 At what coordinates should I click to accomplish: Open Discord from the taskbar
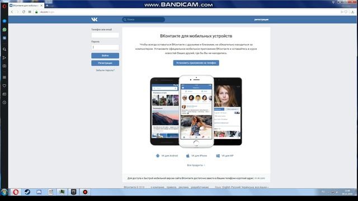pos(39,192)
